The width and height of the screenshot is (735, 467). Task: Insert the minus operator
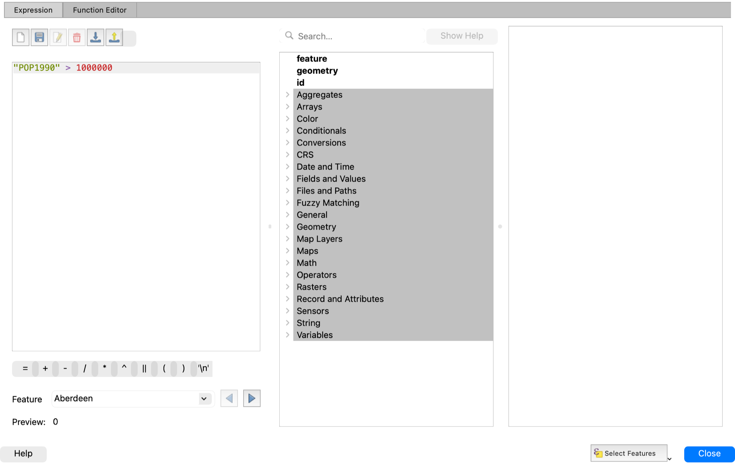click(x=65, y=369)
